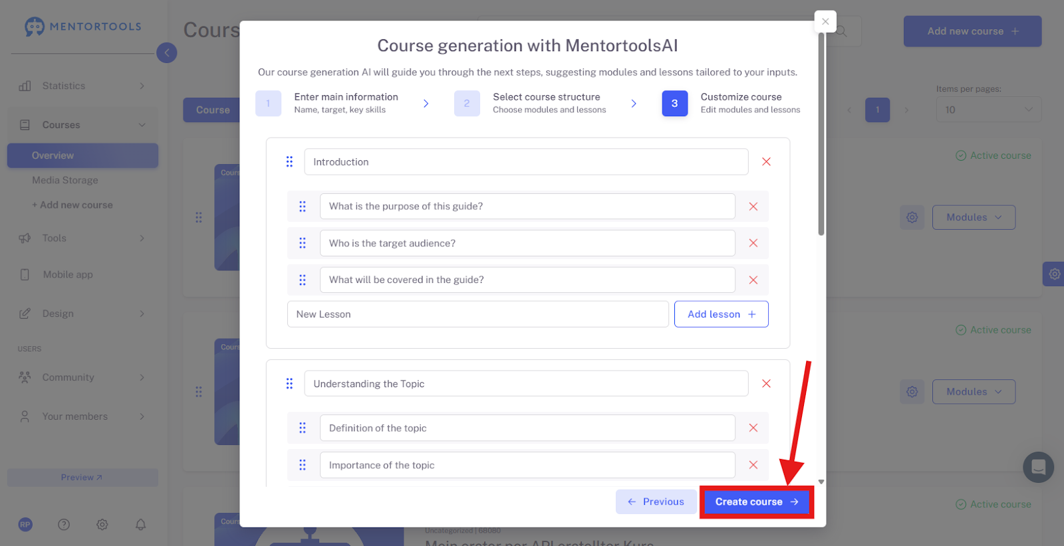Image resolution: width=1064 pixels, height=546 pixels.
Task: Remove lesson 'Who is the target audience?'
Action: point(753,243)
